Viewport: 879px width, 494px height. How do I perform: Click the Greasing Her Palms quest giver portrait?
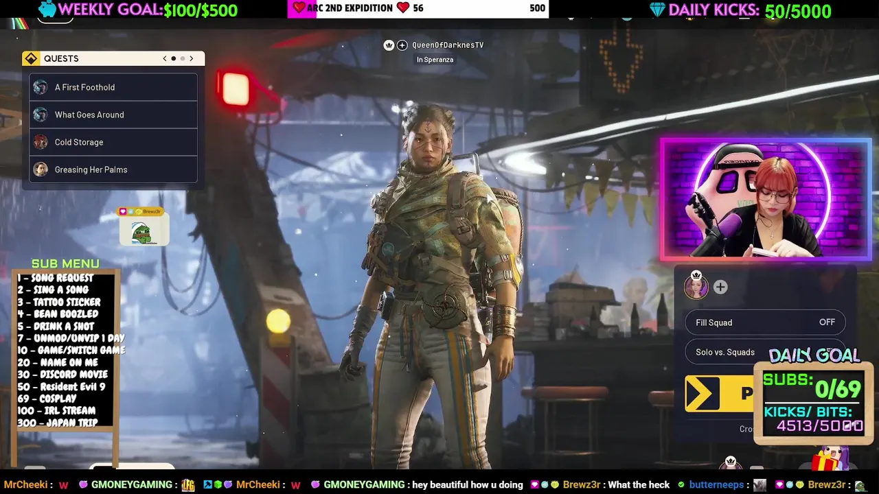41,169
